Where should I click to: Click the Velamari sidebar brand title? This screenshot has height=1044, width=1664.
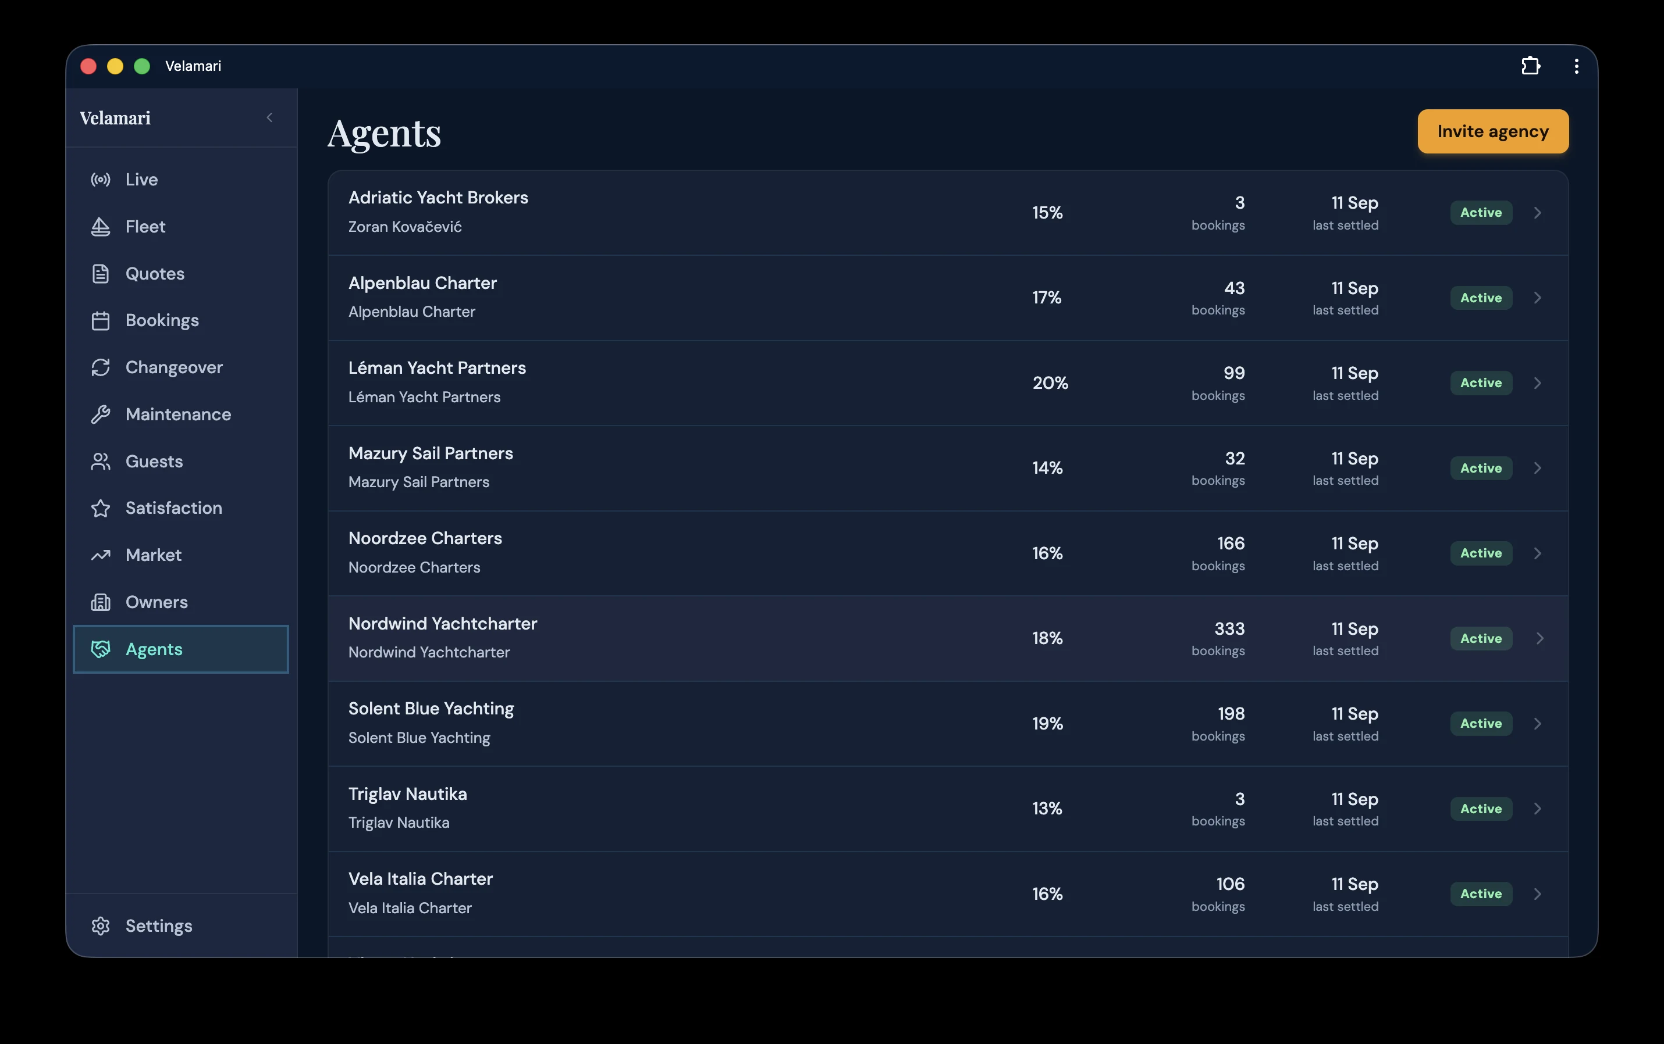point(115,118)
